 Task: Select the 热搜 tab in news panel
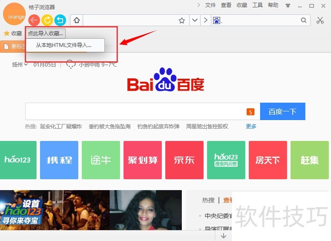(x=208, y=200)
